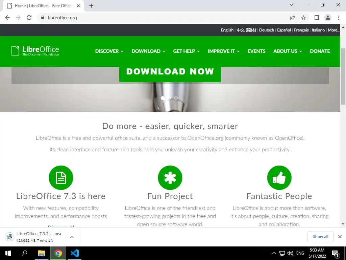The width and height of the screenshot is (346, 260).
Task: Open download item options chevron
Action: pyautogui.click(x=72, y=237)
